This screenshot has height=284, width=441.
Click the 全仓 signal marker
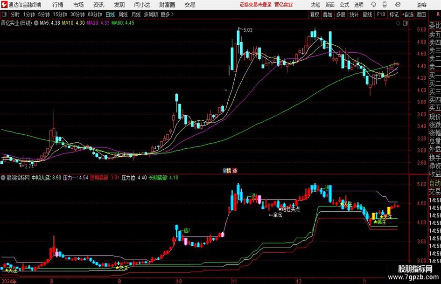[x=275, y=215]
